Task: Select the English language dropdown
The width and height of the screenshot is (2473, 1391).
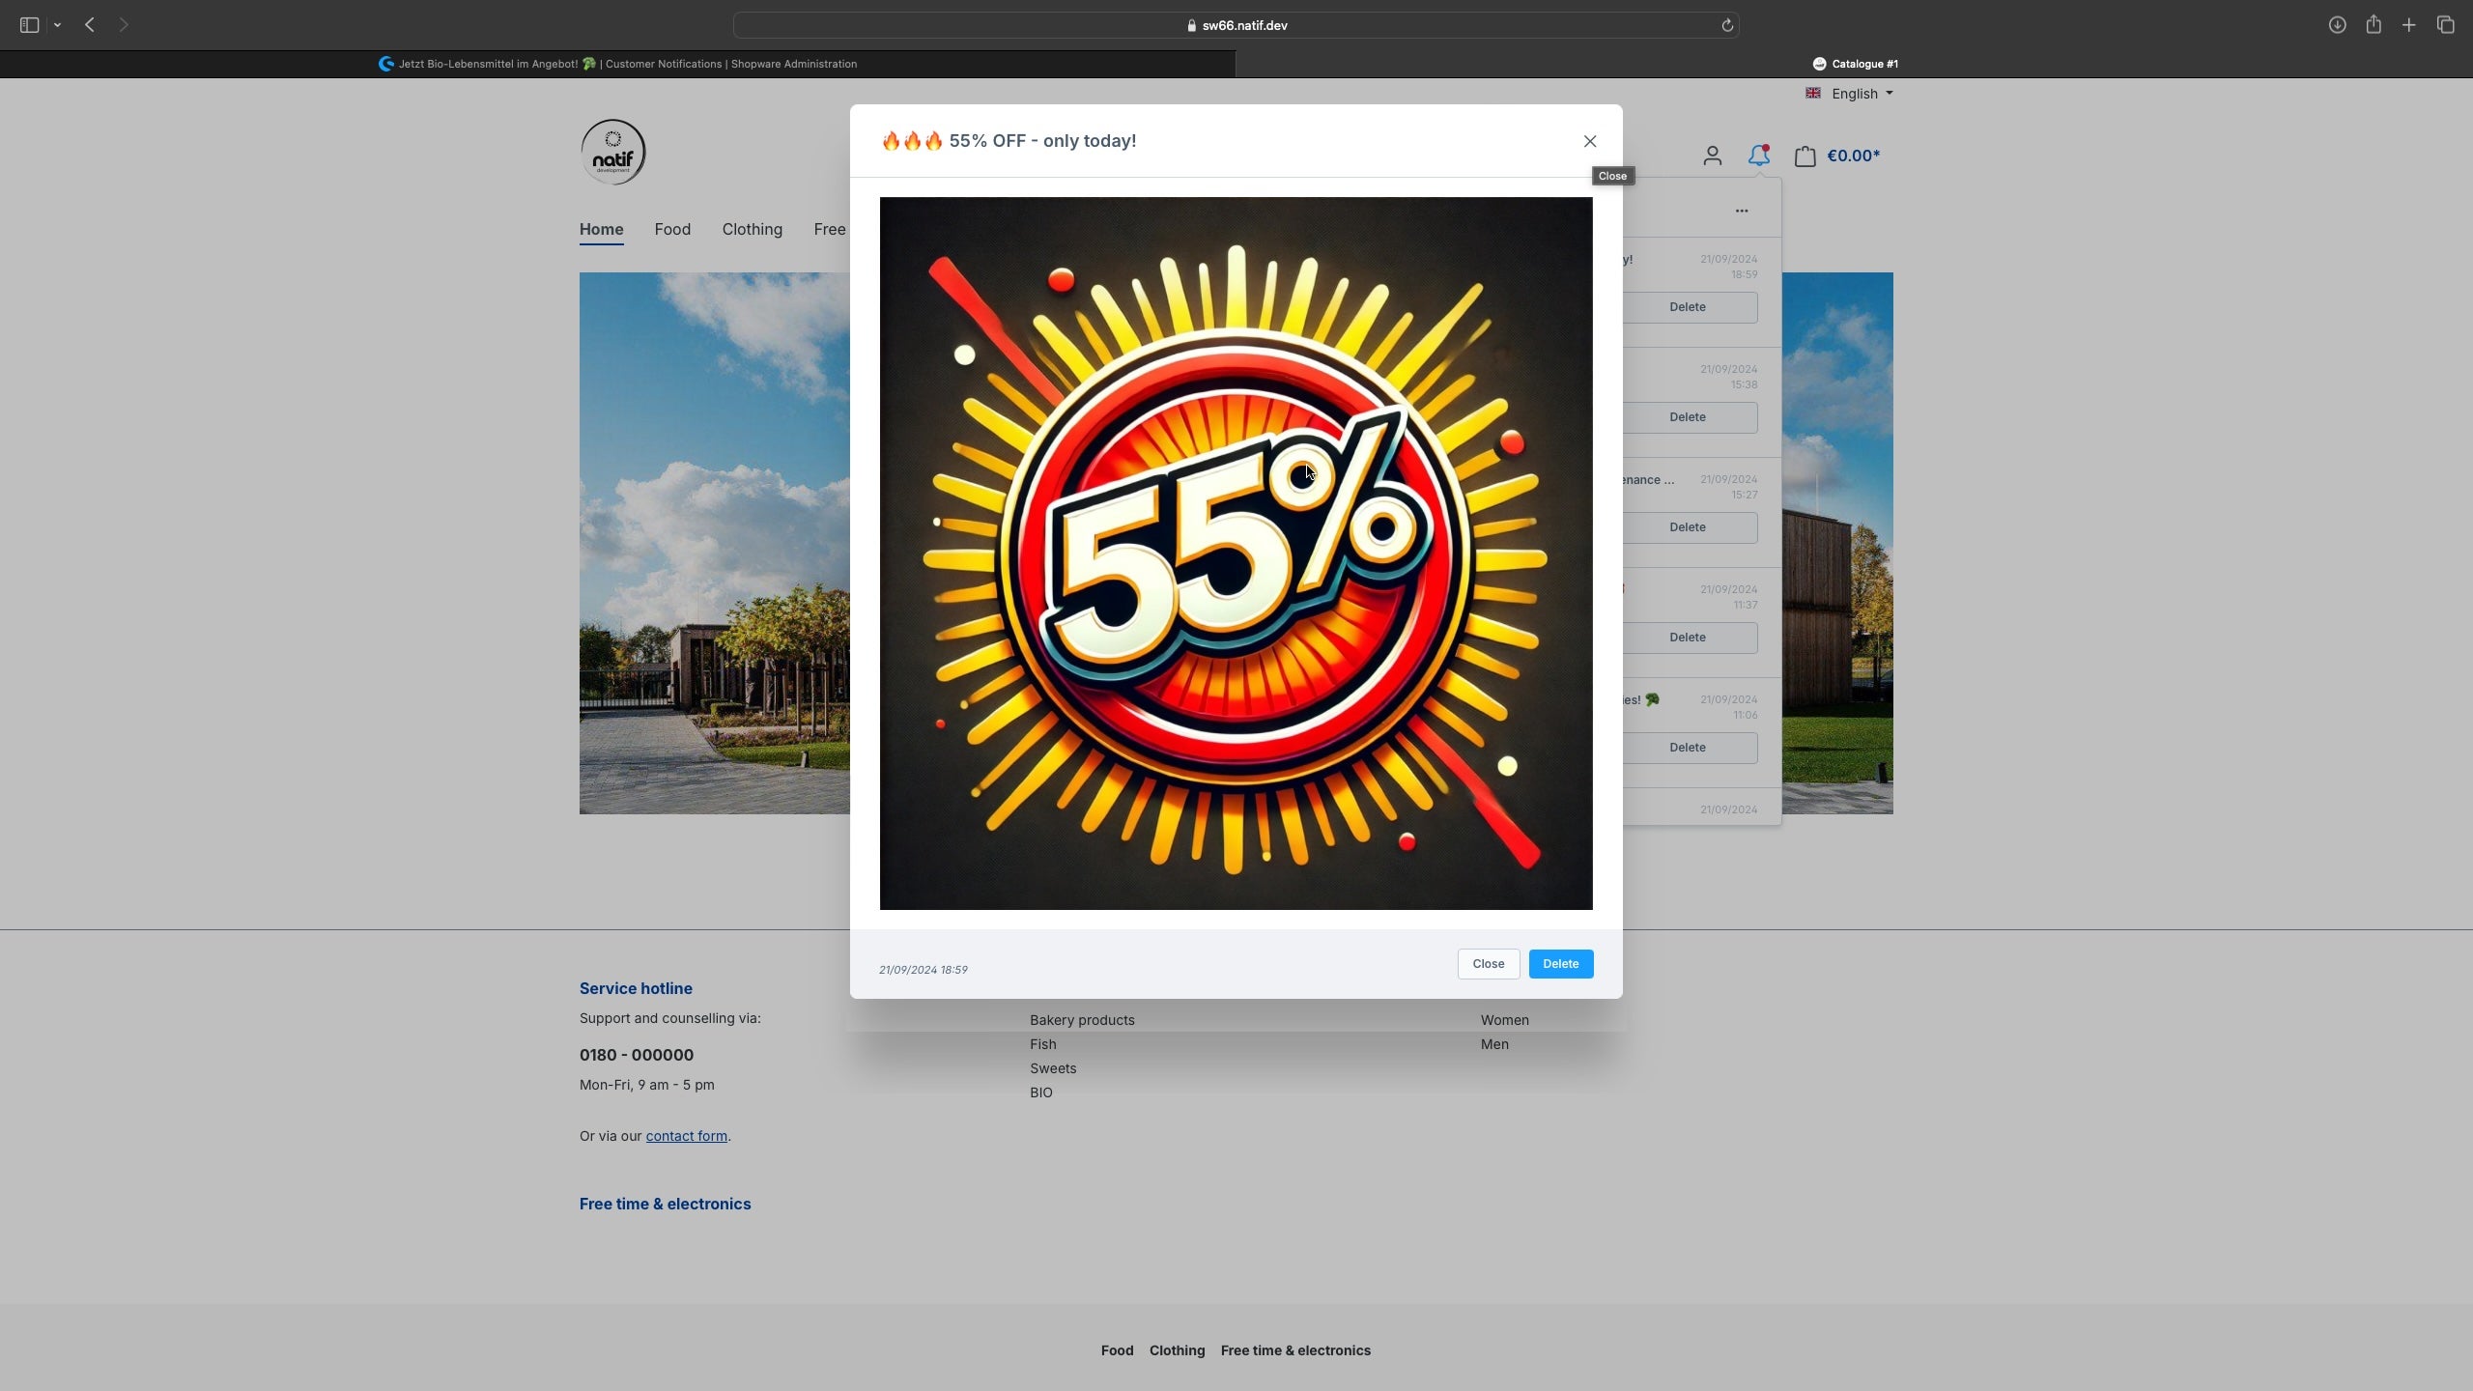Action: pyautogui.click(x=1850, y=95)
